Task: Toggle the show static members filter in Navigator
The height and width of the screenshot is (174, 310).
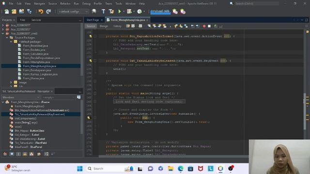Action: (18, 154)
